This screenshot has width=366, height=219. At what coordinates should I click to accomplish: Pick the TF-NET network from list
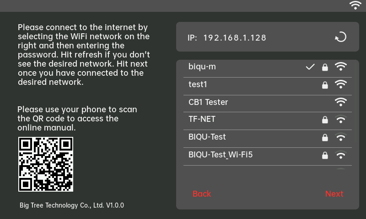[202, 120]
